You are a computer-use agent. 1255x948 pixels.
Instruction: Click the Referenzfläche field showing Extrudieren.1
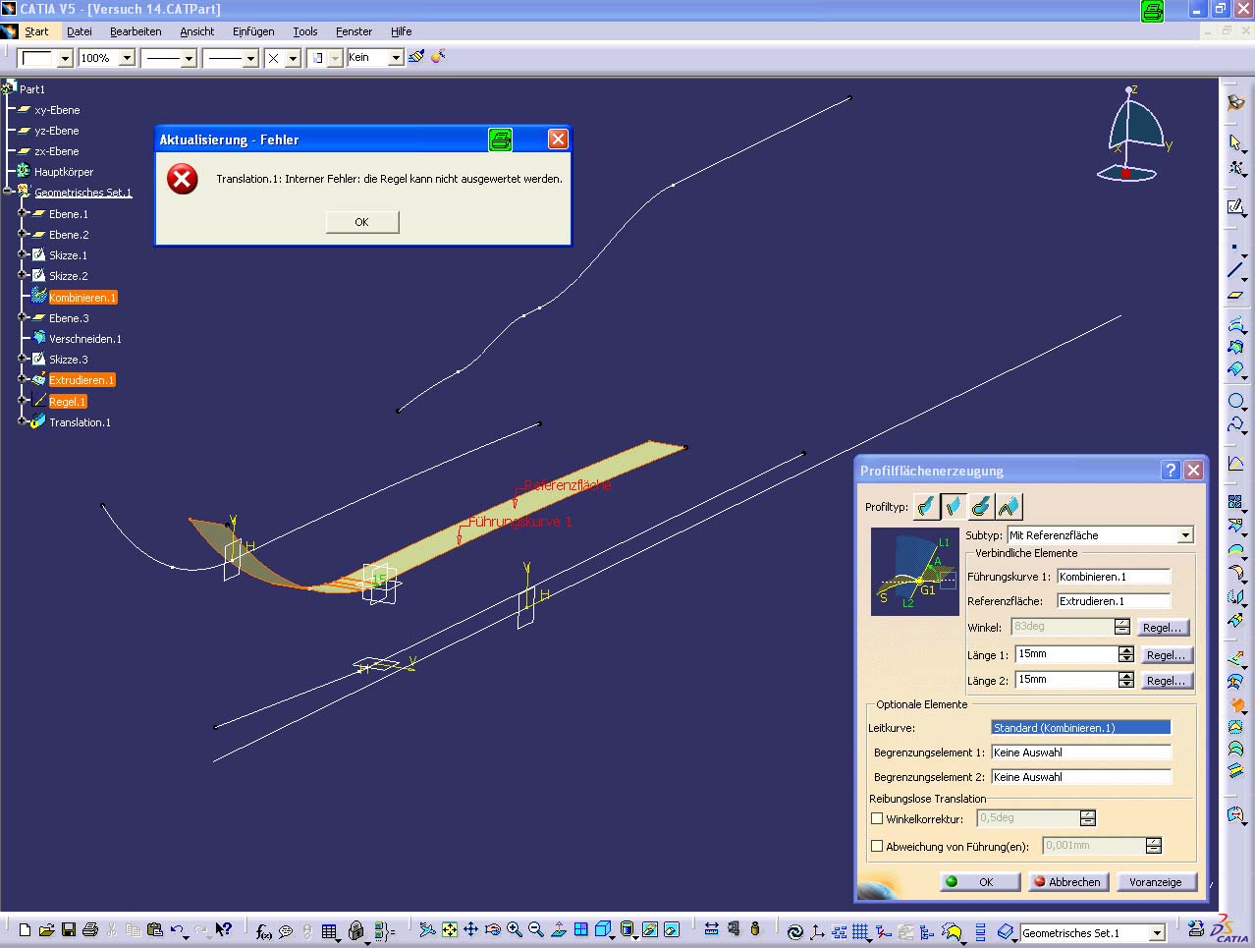coord(1114,601)
